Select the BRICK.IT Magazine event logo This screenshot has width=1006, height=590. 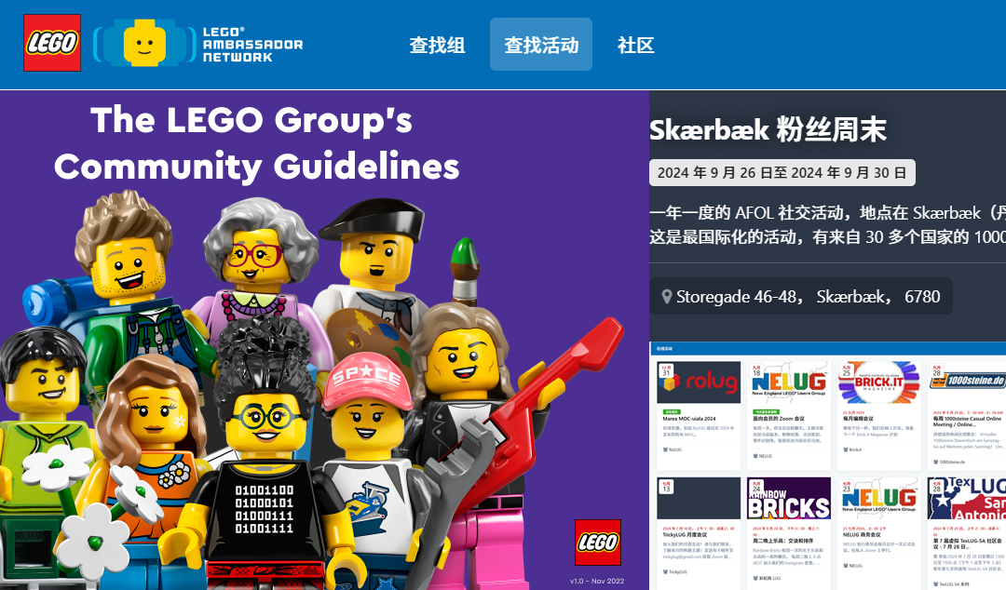click(x=879, y=382)
